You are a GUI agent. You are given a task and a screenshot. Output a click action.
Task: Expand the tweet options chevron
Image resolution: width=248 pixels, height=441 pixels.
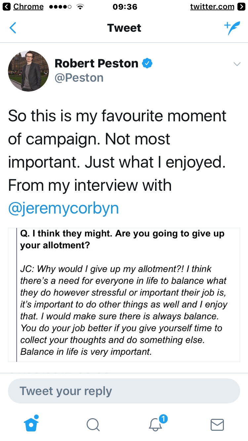(237, 64)
